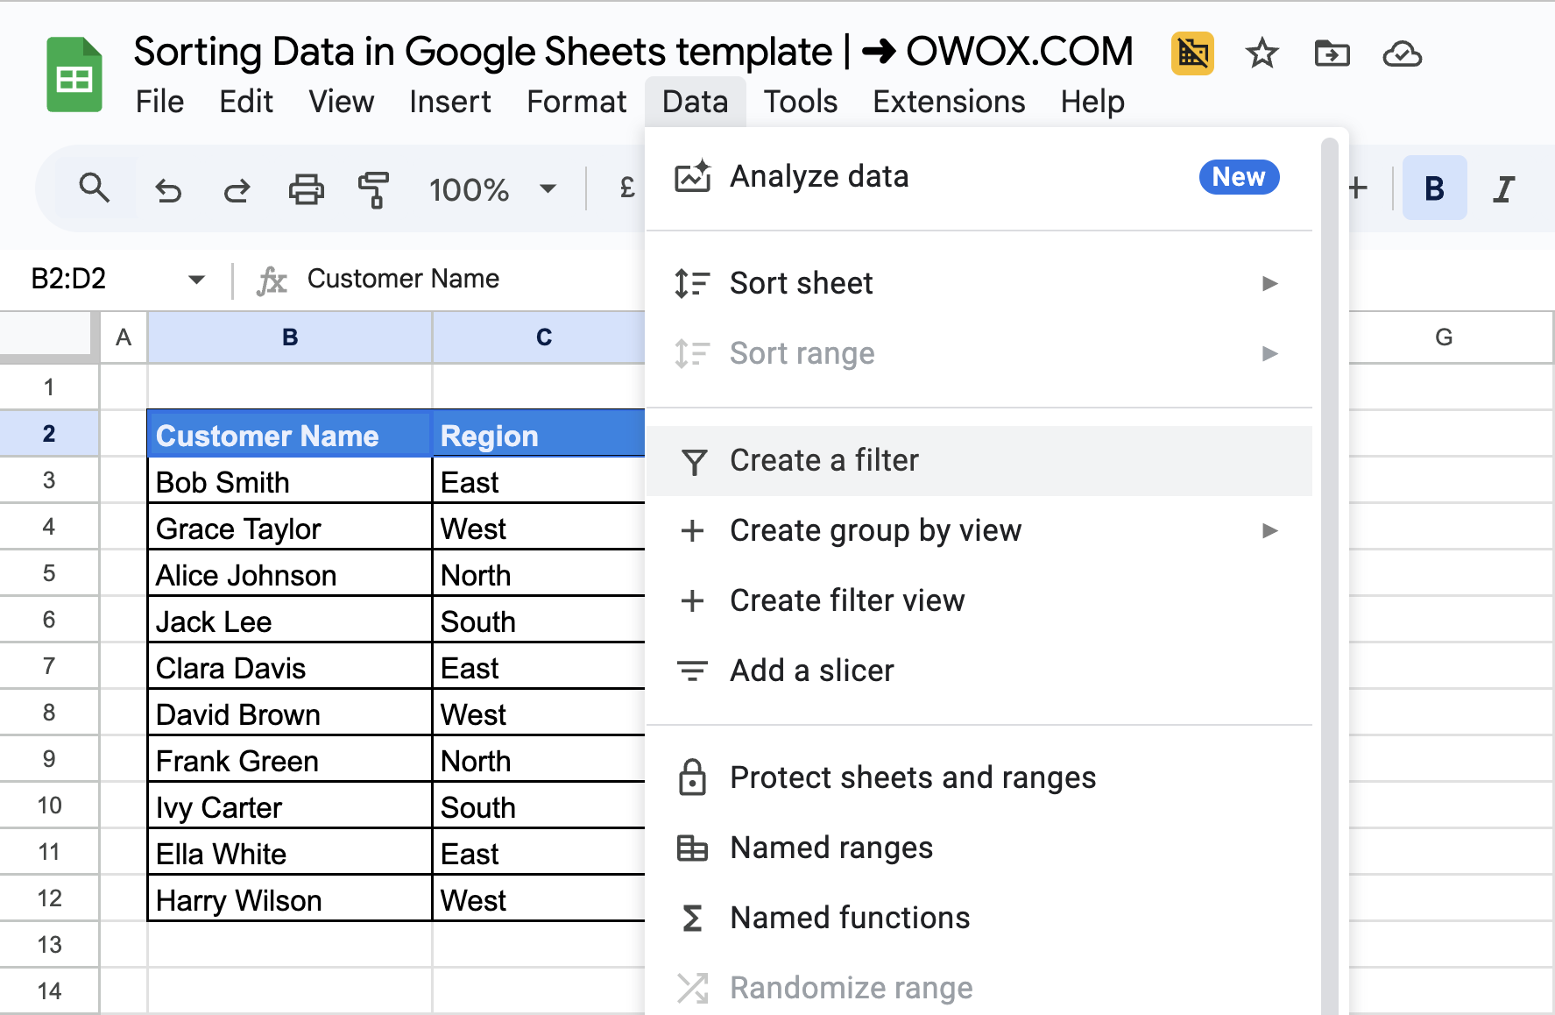Expand Create group by view submenu

[979, 530]
